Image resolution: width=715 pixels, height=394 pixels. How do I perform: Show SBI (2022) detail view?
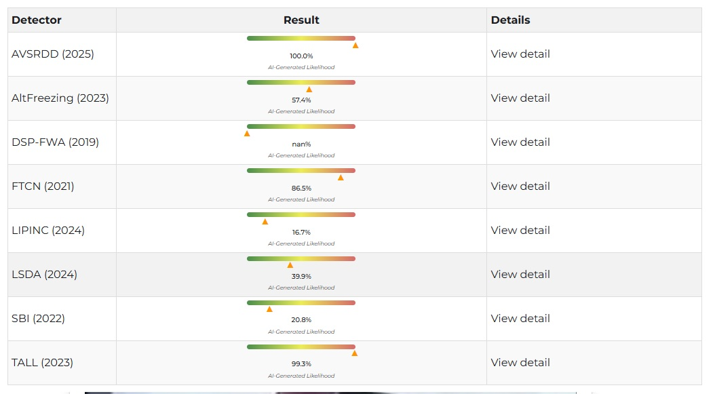coord(520,318)
